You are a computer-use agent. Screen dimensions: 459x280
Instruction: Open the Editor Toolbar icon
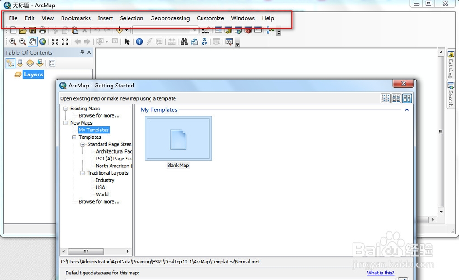pyautogui.click(x=206, y=30)
